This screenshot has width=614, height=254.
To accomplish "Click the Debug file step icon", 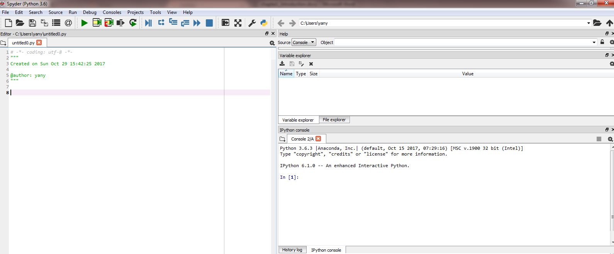I will click(x=148, y=23).
